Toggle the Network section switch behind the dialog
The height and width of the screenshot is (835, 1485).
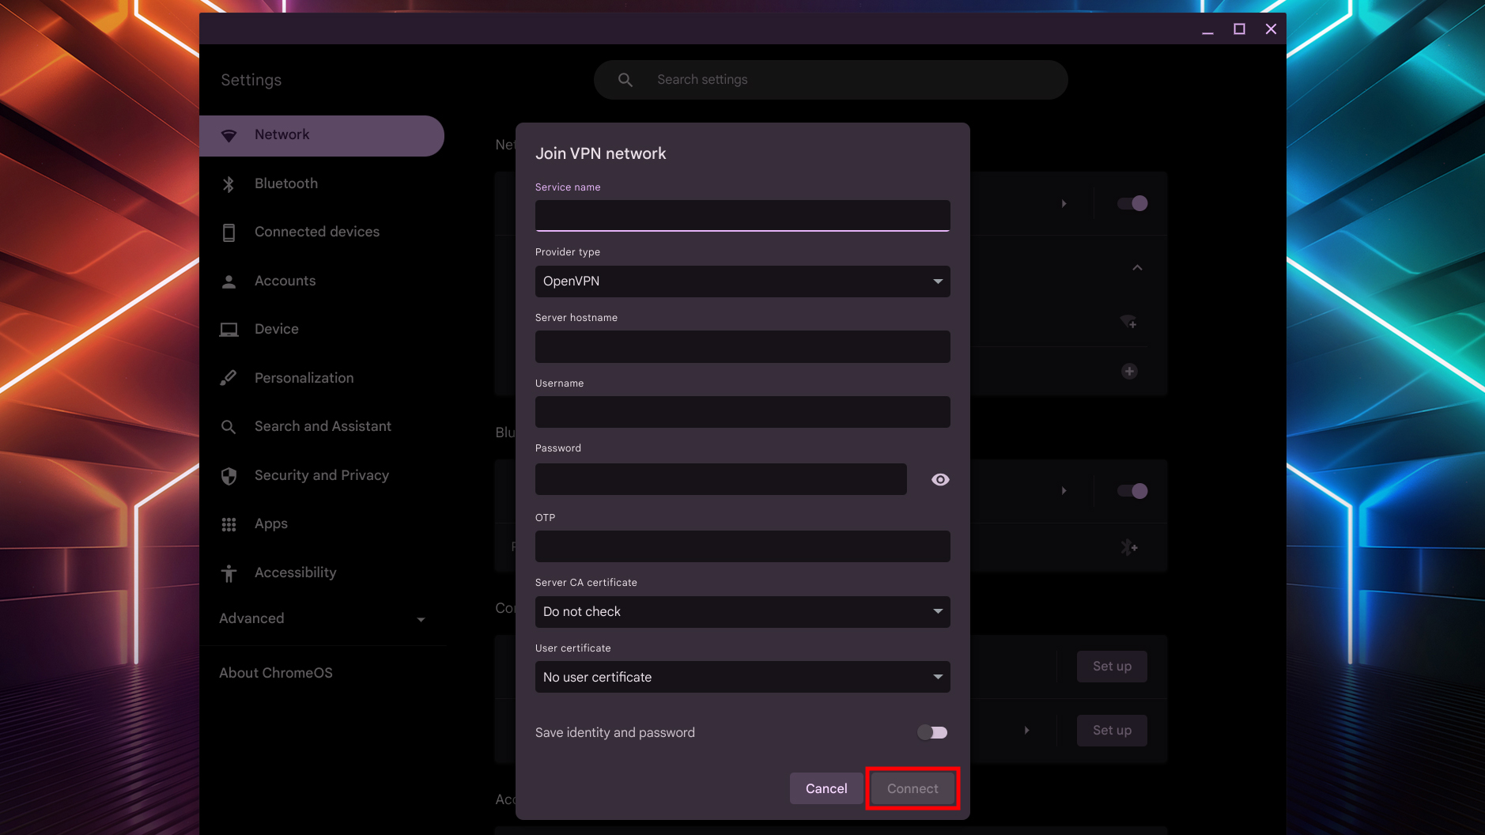(1132, 203)
